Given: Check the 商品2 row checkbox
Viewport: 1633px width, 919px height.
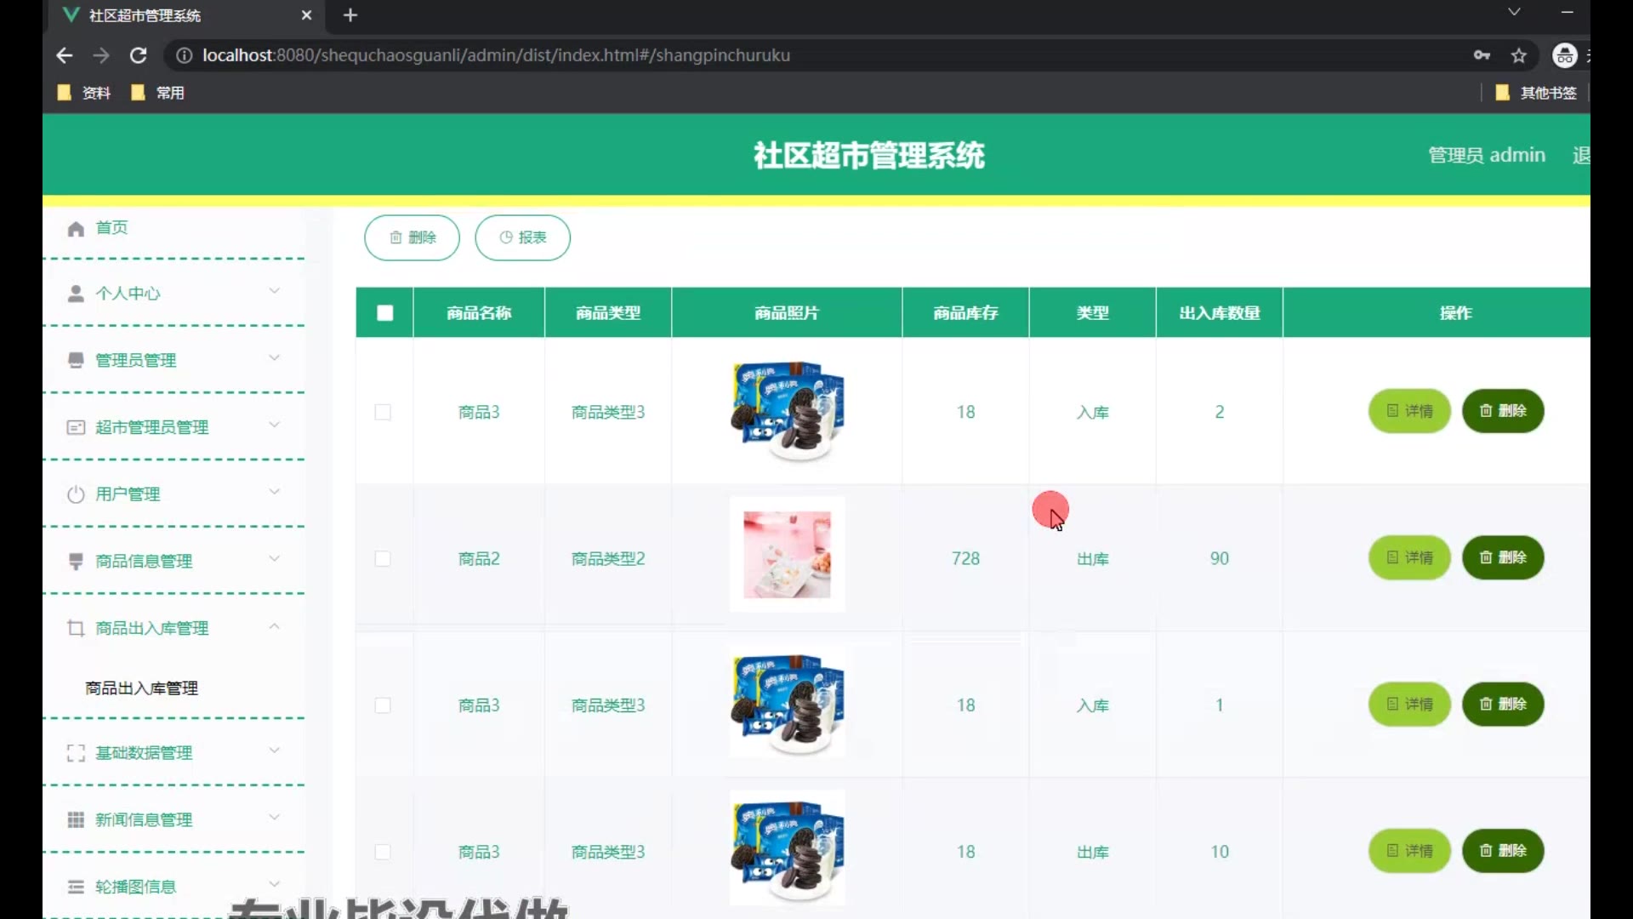Looking at the screenshot, I should pyautogui.click(x=383, y=559).
